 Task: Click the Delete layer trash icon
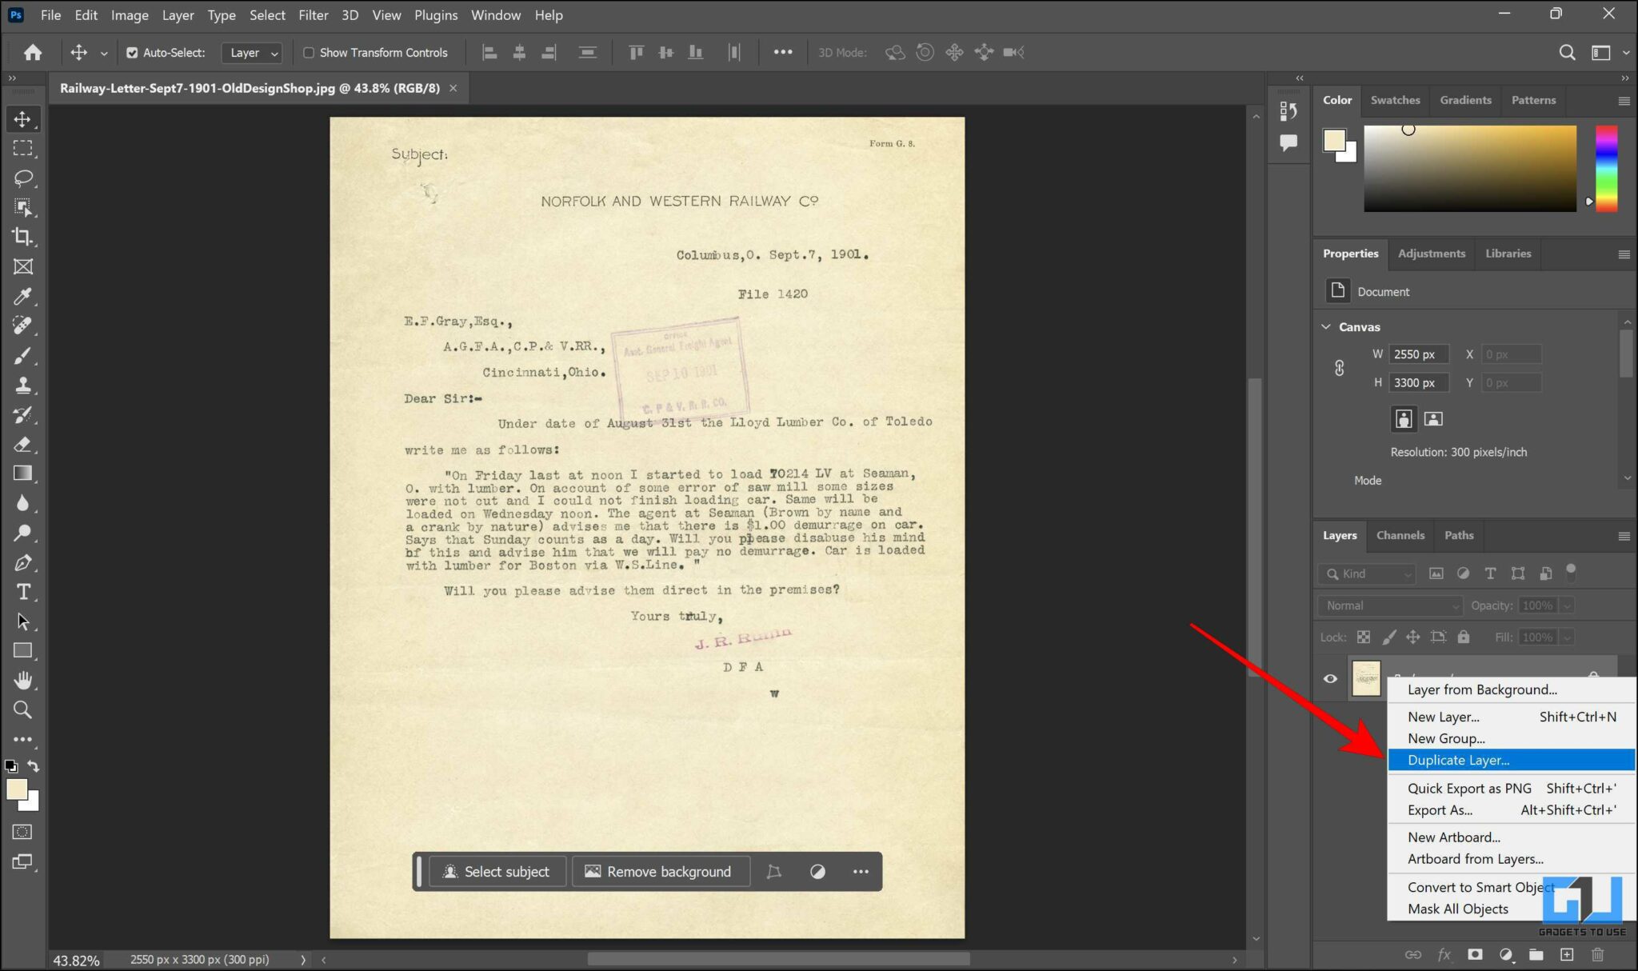click(x=1596, y=954)
